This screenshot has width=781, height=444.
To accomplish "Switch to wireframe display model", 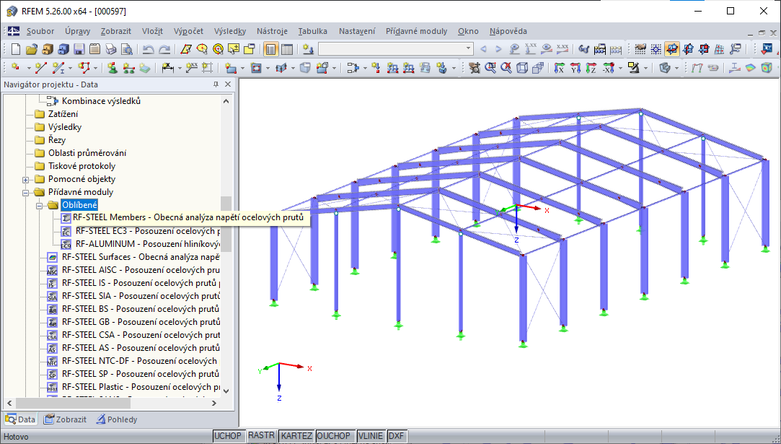I will click(522, 68).
